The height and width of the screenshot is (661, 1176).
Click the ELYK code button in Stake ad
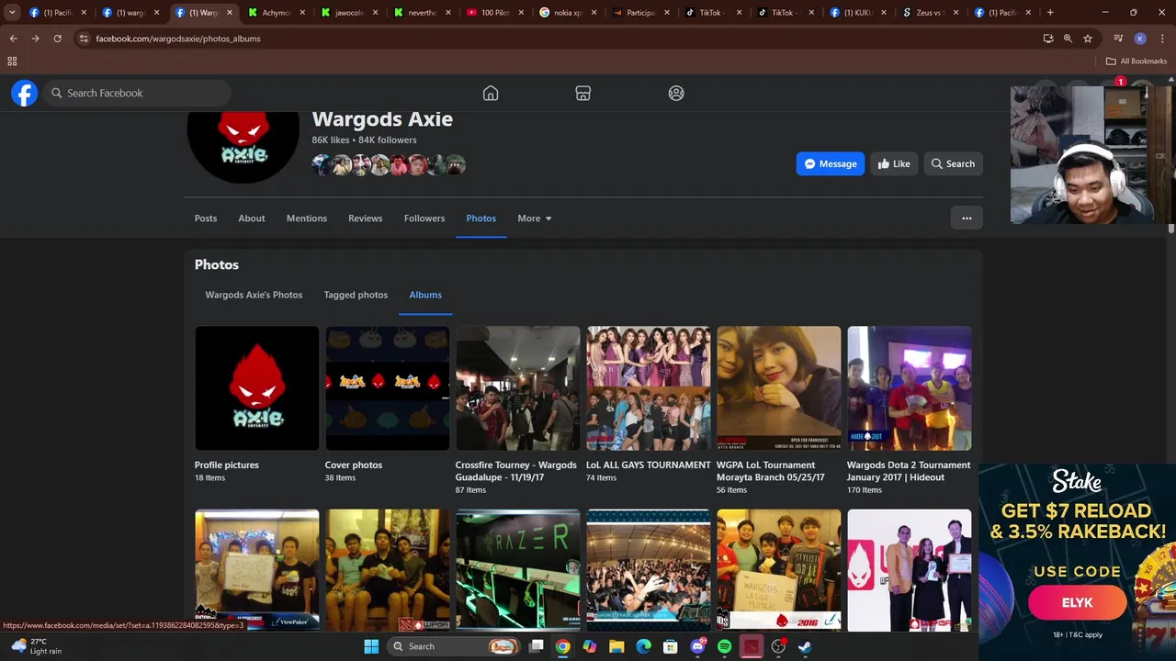pos(1078,602)
